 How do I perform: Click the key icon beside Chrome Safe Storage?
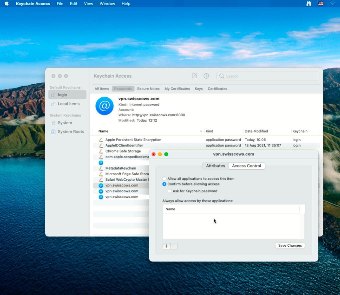tap(101, 151)
